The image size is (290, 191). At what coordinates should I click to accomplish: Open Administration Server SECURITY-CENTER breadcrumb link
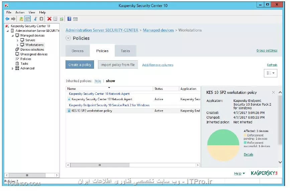(x=102, y=30)
